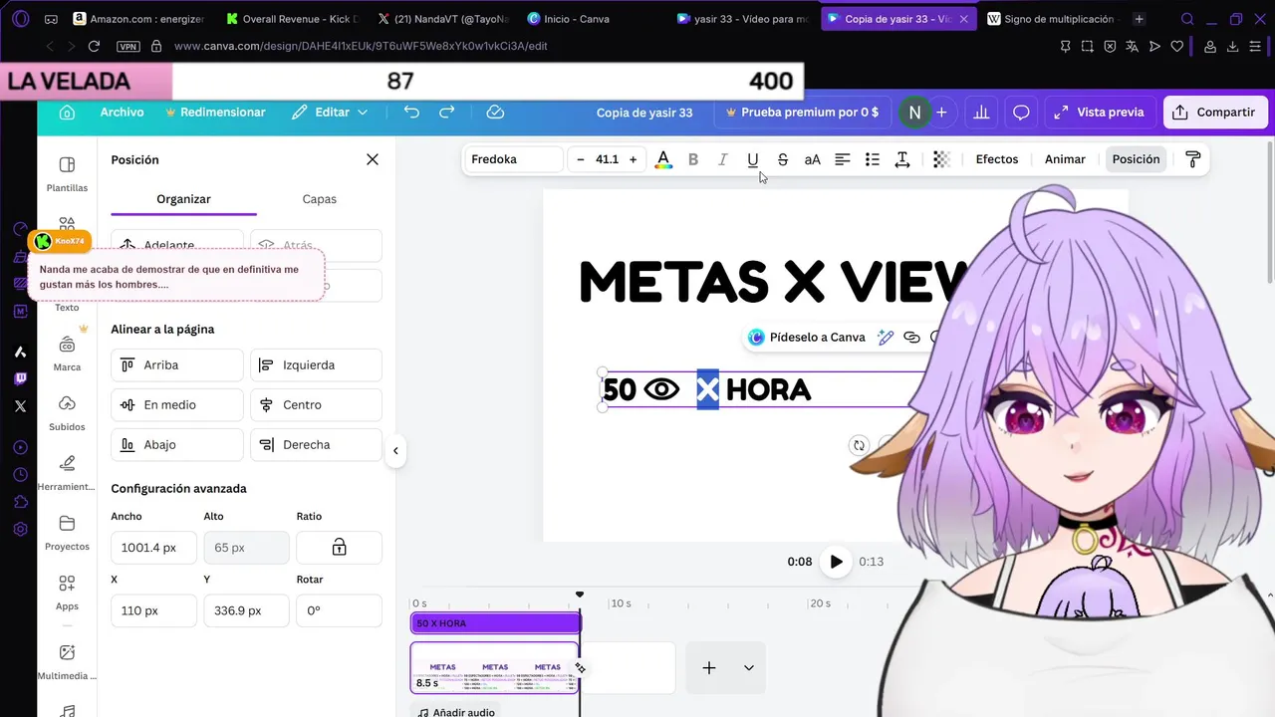Open transparency checkerboard icon
Screen dimensions: 1275x717
tap(941, 159)
